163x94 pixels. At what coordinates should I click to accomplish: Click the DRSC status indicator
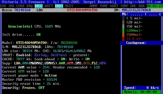point(38,6)
